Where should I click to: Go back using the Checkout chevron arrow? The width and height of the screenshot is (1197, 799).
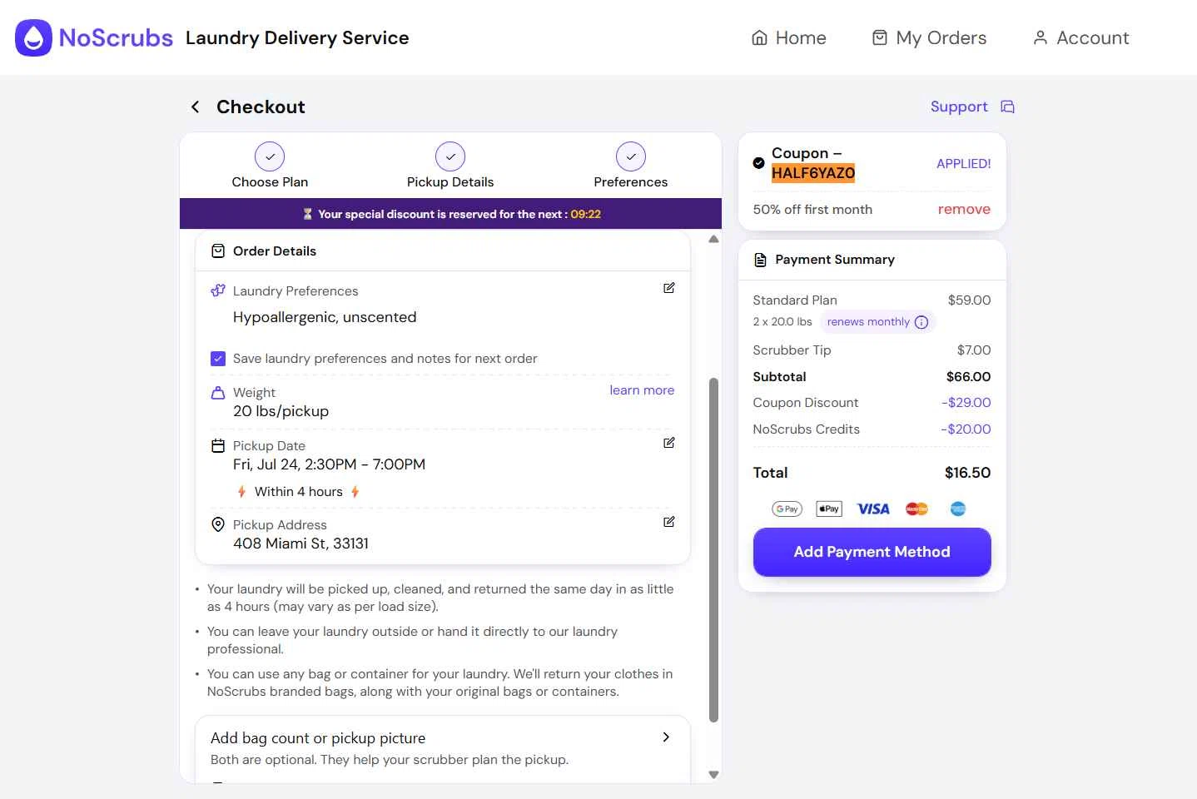[x=195, y=107]
